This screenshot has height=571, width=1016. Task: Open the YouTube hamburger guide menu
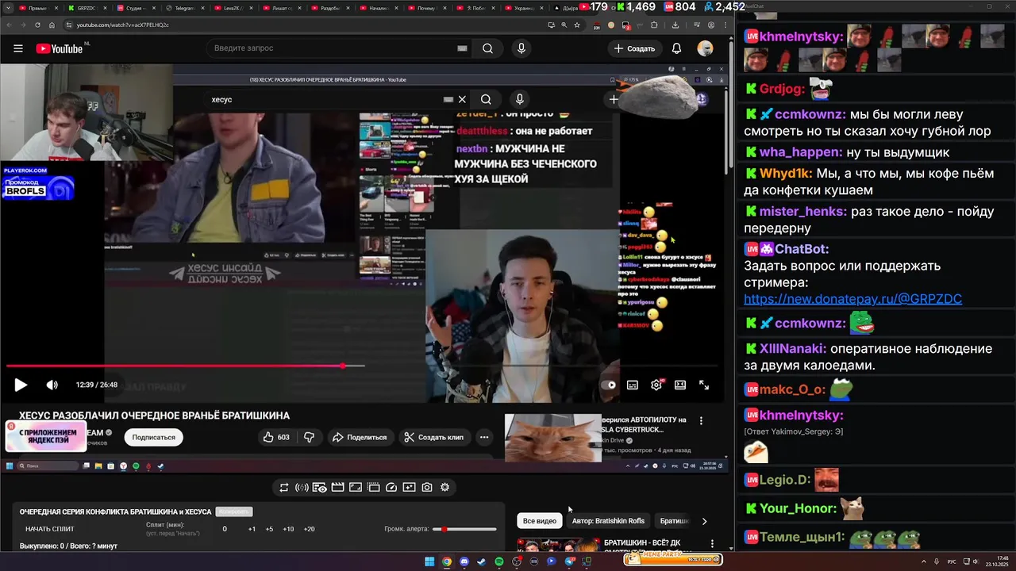pos(17,48)
